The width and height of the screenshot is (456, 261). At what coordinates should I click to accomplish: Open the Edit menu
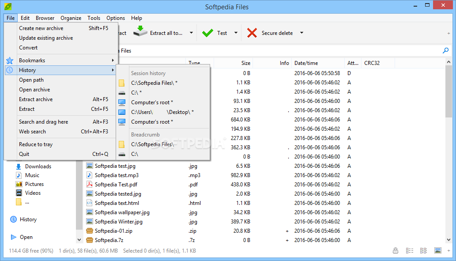[x=25, y=18]
